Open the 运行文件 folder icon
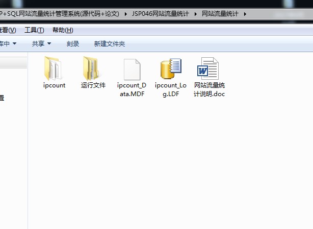The width and height of the screenshot is (313, 229). click(91, 68)
